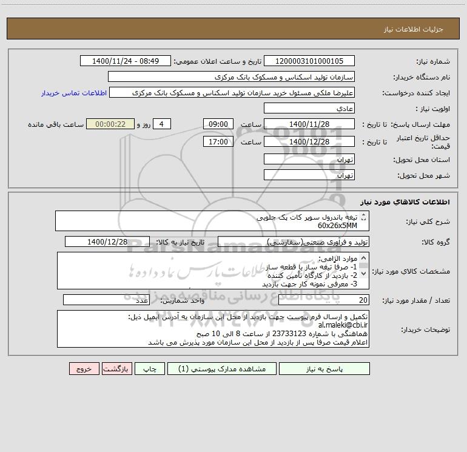Viewport: 467px width, 452px height.
Task: Click the quantity field showing 20
Action: tap(324, 300)
